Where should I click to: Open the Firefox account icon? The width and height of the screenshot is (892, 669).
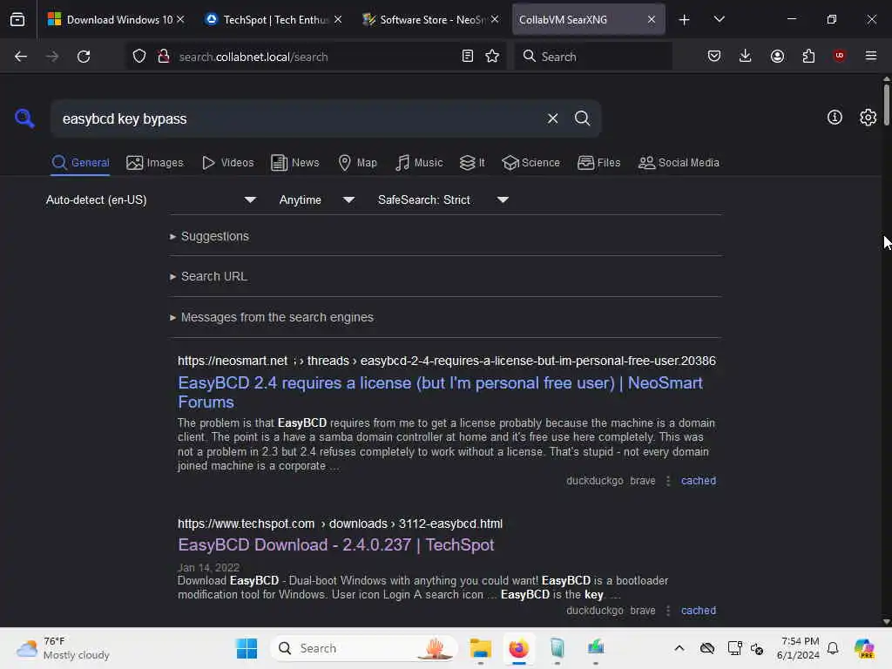point(777,56)
